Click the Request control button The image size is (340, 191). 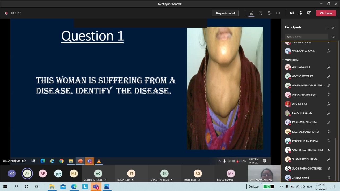tap(225, 13)
